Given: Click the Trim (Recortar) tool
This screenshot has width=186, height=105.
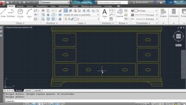Looking at the screenshot, I should [53, 10].
